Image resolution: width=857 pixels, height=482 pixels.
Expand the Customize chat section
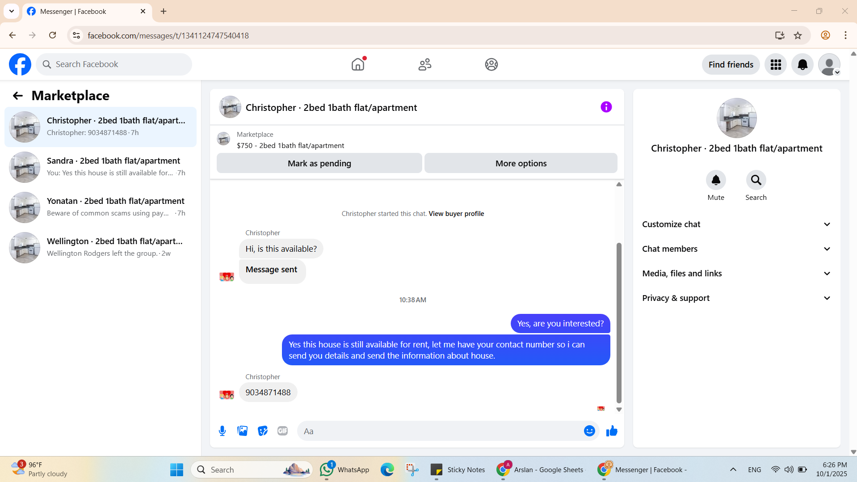click(736, 224)
